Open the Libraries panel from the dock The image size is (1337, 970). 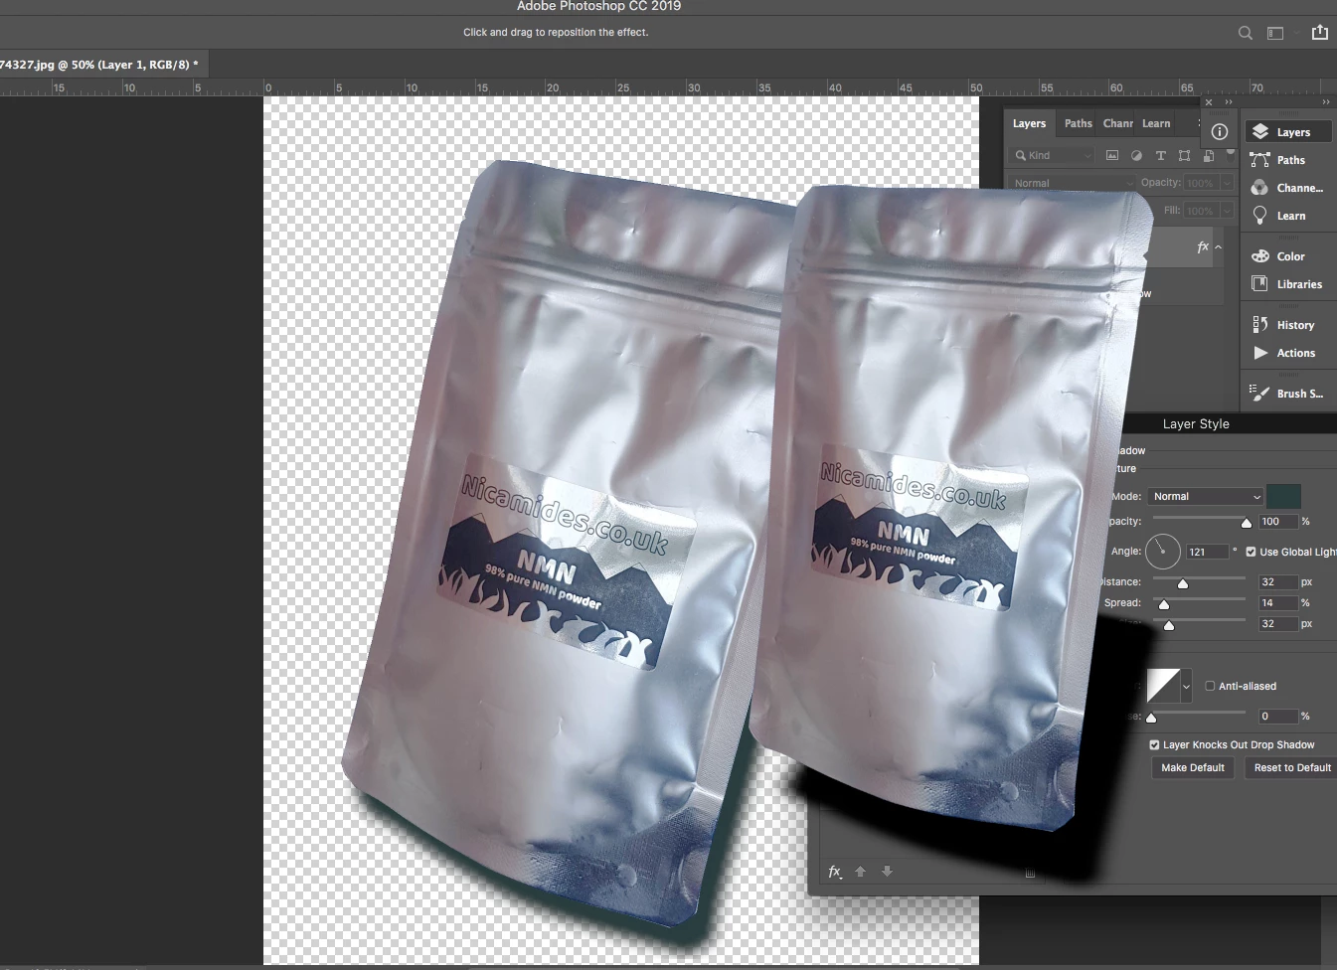1288,284
